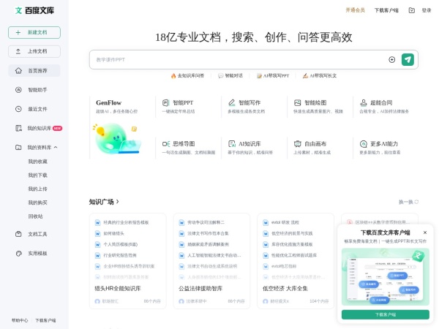Click the 开通会员 link
This screenshot has height=329, width=439.
coord(355,10)
